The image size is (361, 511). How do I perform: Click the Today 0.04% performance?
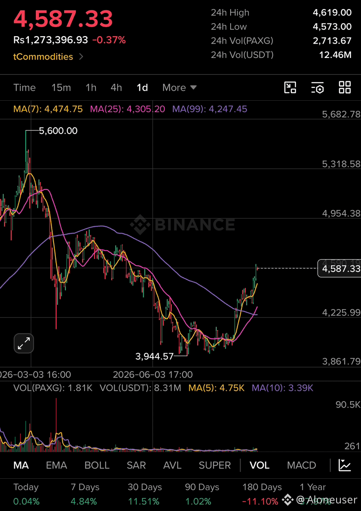(x=27, y=494)
